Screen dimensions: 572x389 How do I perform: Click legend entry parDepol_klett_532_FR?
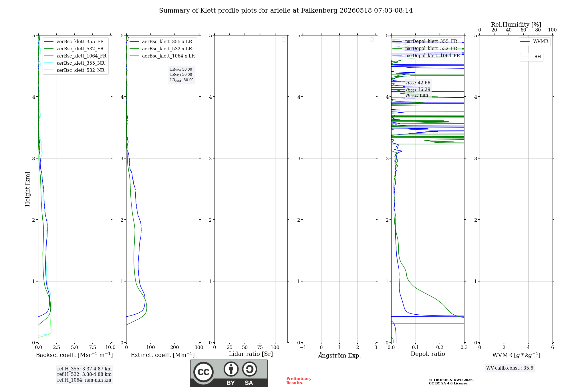pos(425,49)
